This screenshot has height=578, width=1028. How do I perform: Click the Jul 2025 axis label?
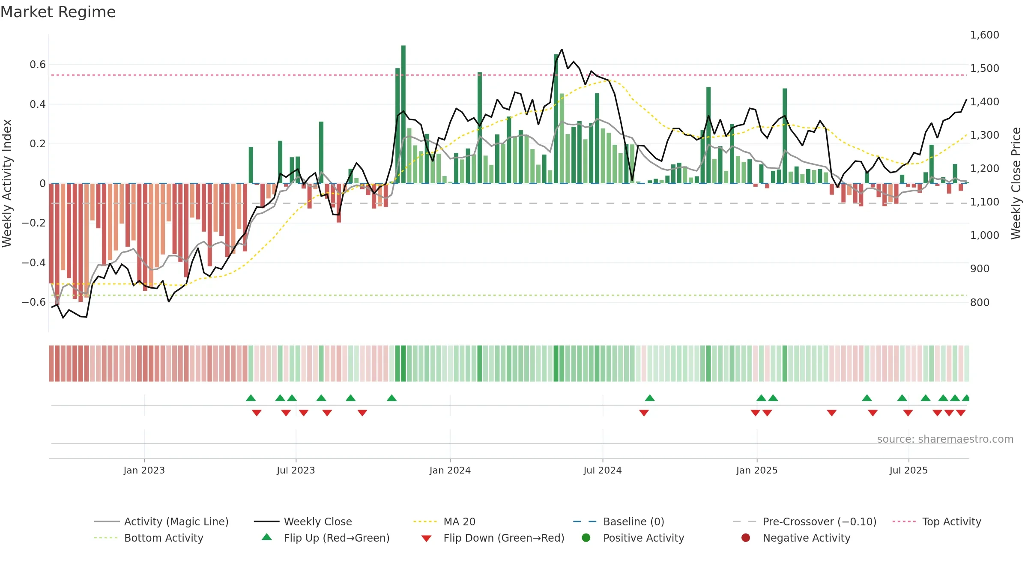click(908, 471)
